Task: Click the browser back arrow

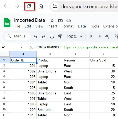Action: [5, 6]
